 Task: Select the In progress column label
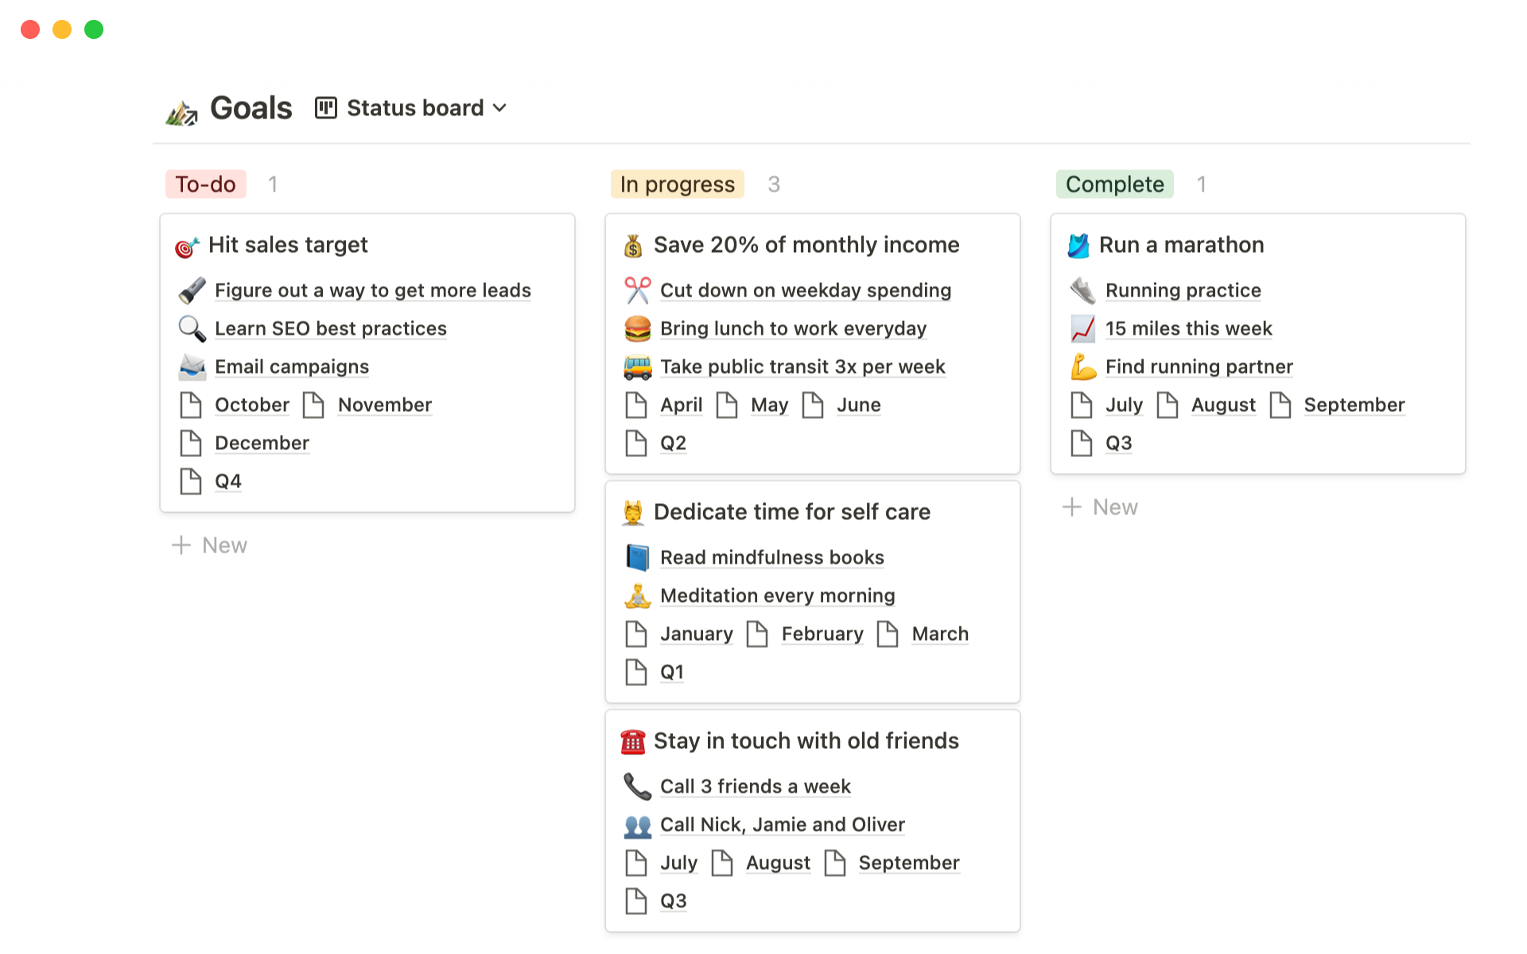coord(677,184)
